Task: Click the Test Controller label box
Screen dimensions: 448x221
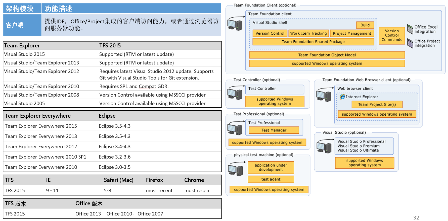Action: coord(275,89)
